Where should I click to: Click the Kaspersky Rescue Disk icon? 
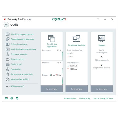[8, 79]
